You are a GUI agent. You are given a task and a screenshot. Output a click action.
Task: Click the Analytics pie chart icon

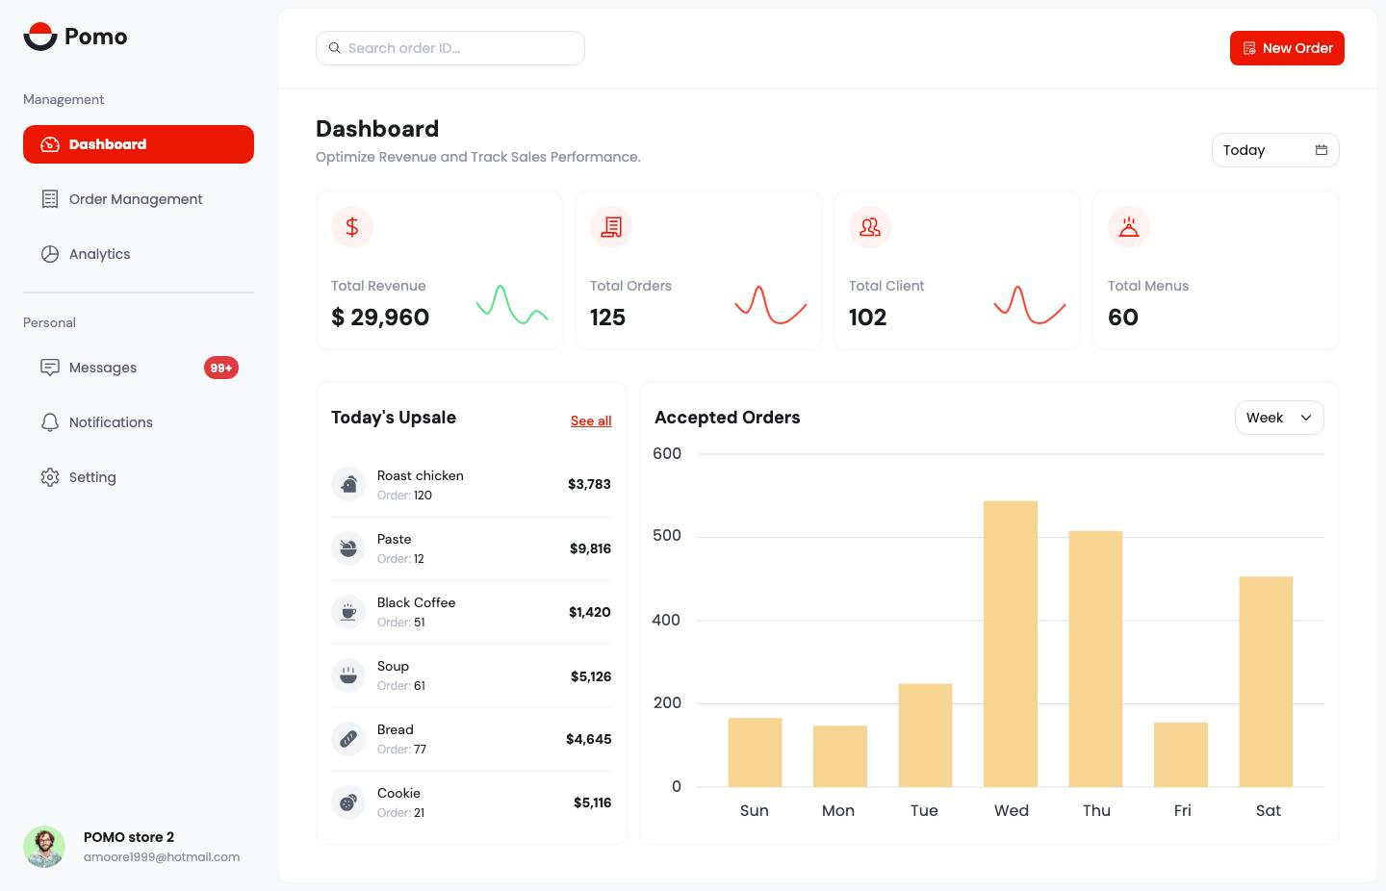click(x=50, y=254)
